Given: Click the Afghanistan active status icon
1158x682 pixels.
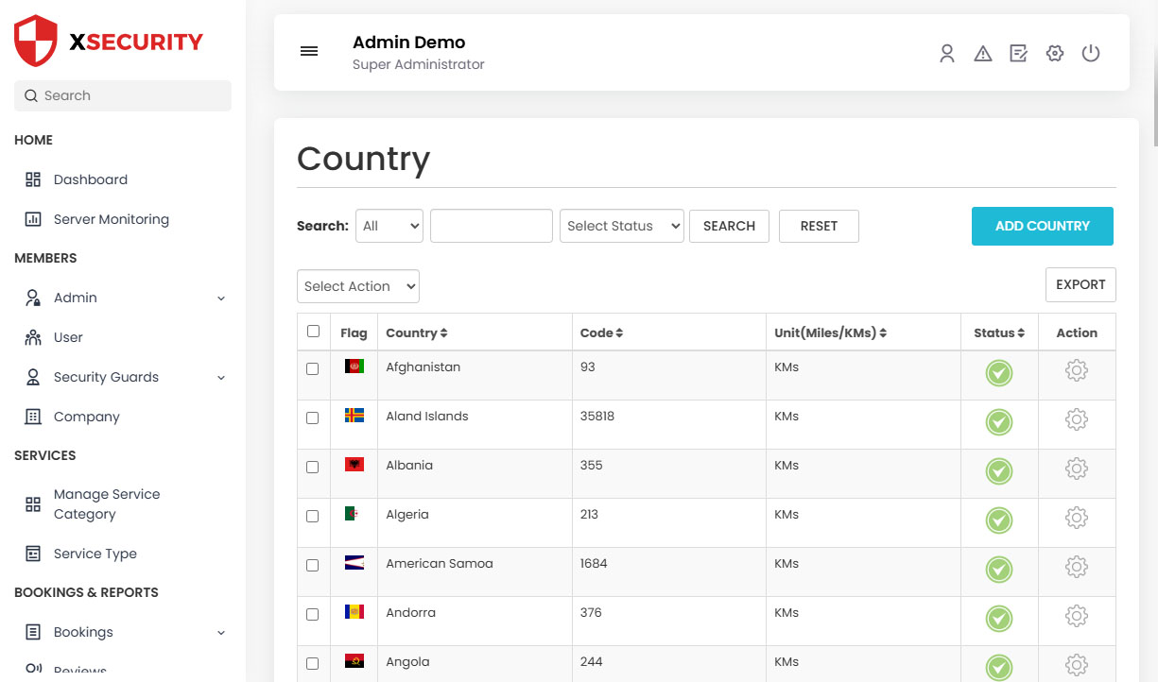Looking at the screenshot, I should pyautogui.click(x=999, y=373).
